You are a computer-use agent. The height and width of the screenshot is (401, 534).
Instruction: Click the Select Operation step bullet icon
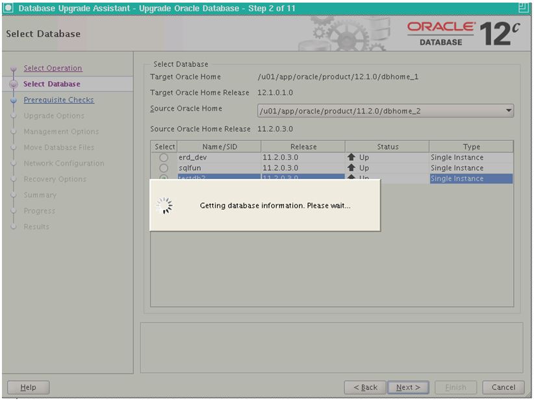click(14, 69)
